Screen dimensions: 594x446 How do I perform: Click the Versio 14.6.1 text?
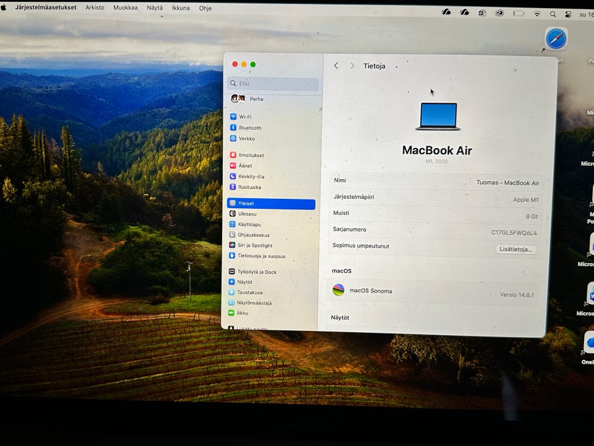(517, 294)
